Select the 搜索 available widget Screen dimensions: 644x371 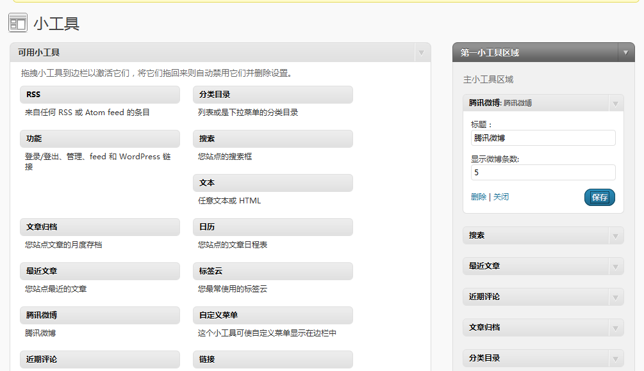[273, 139]
